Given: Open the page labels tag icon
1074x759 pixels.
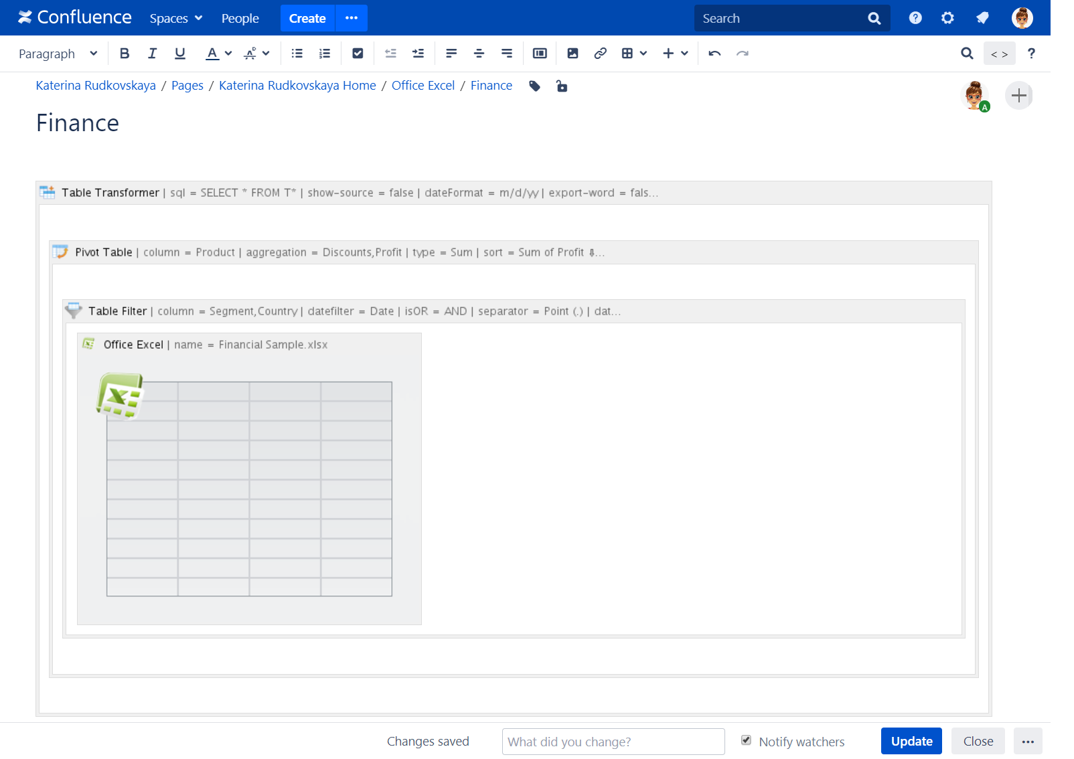Looking at the screenshot, I should point(534,86).
